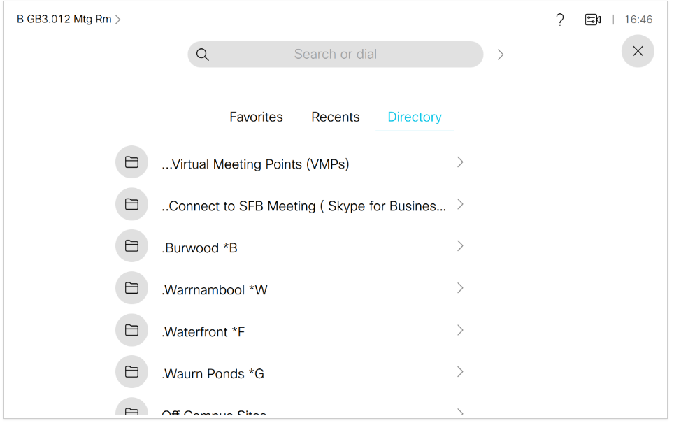Click the Warrnambool folder icon
The image size is (674, 423).
[x=131, y=288]
